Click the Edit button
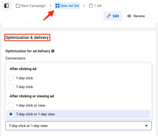Viewport: 158px width, 136px height. pos(113,16)
